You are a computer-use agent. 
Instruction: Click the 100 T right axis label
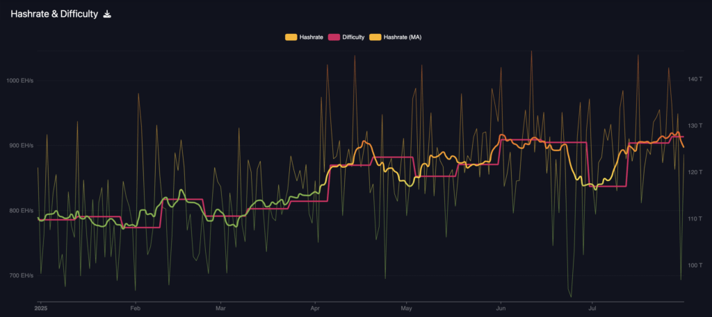[695, 266]
